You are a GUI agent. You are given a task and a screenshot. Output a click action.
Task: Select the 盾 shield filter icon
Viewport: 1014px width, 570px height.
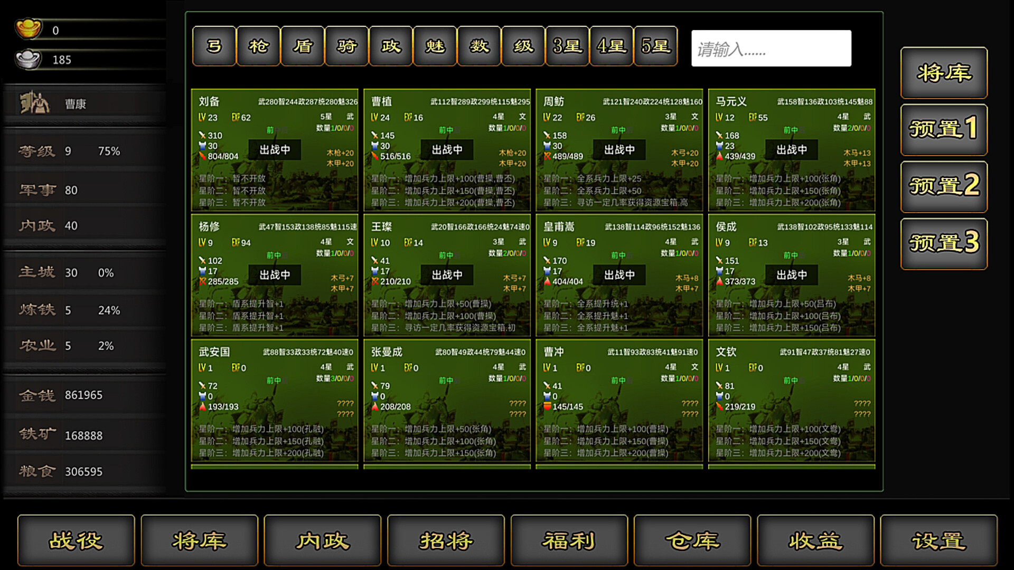pos(302,46)
